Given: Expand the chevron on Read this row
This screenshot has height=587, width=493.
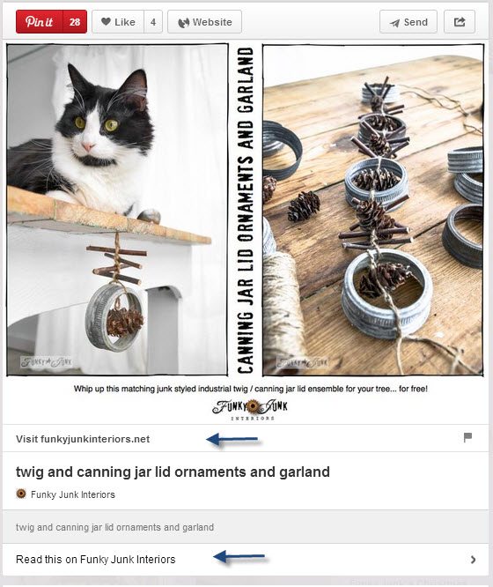Looking at the screenshot, I should coord(473,560).
